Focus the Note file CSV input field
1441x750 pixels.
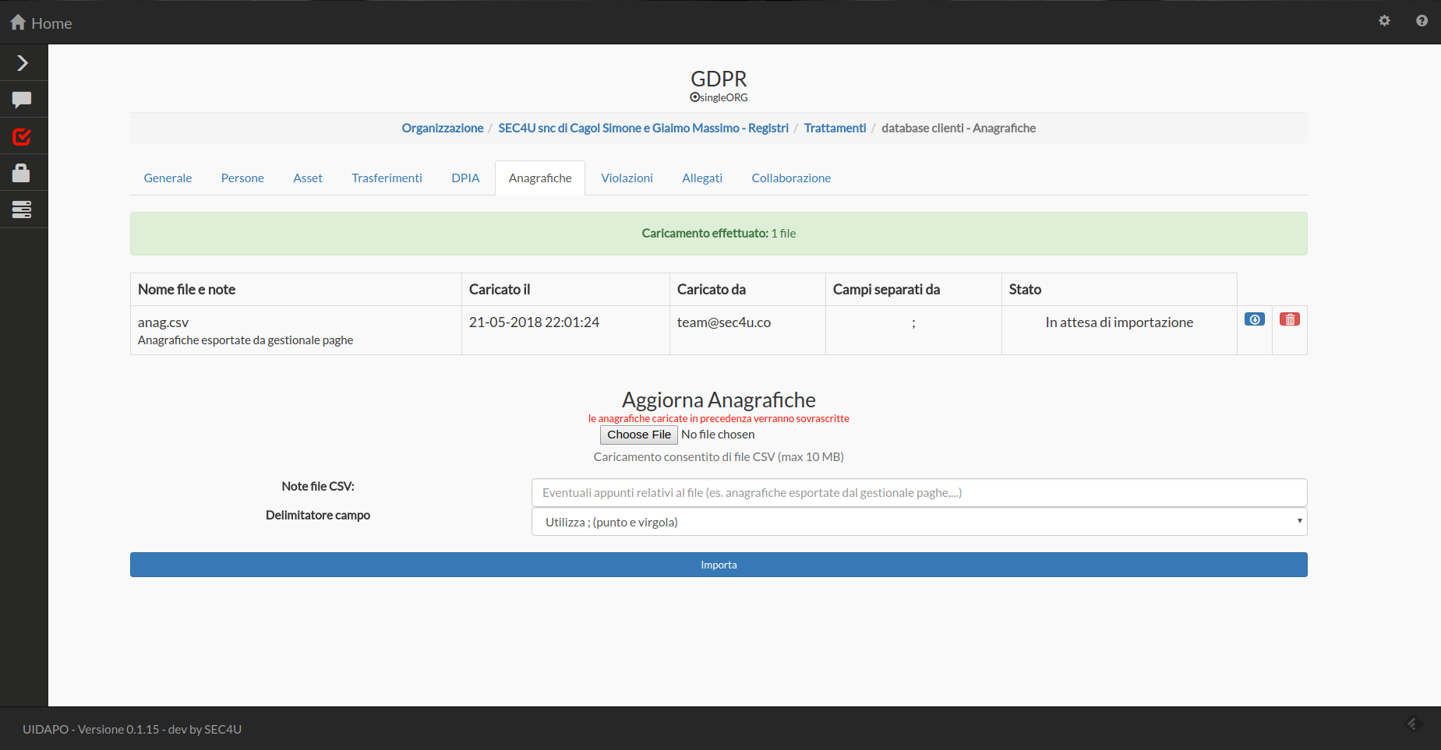click(x=919, y=492)
